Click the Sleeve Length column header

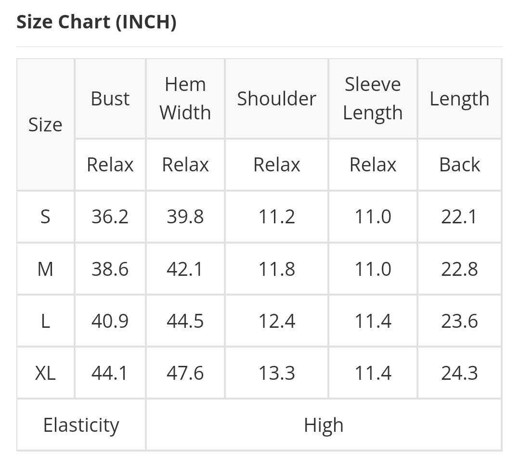[x=373, y=99]
